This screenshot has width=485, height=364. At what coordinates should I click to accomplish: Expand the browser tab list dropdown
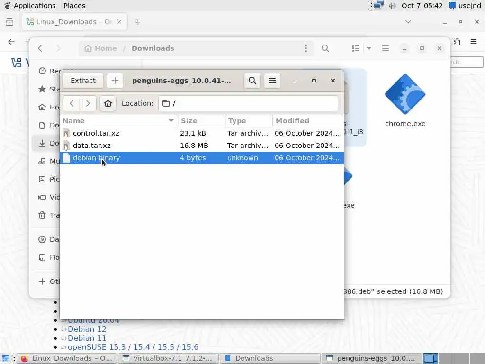tap(408, 22)
